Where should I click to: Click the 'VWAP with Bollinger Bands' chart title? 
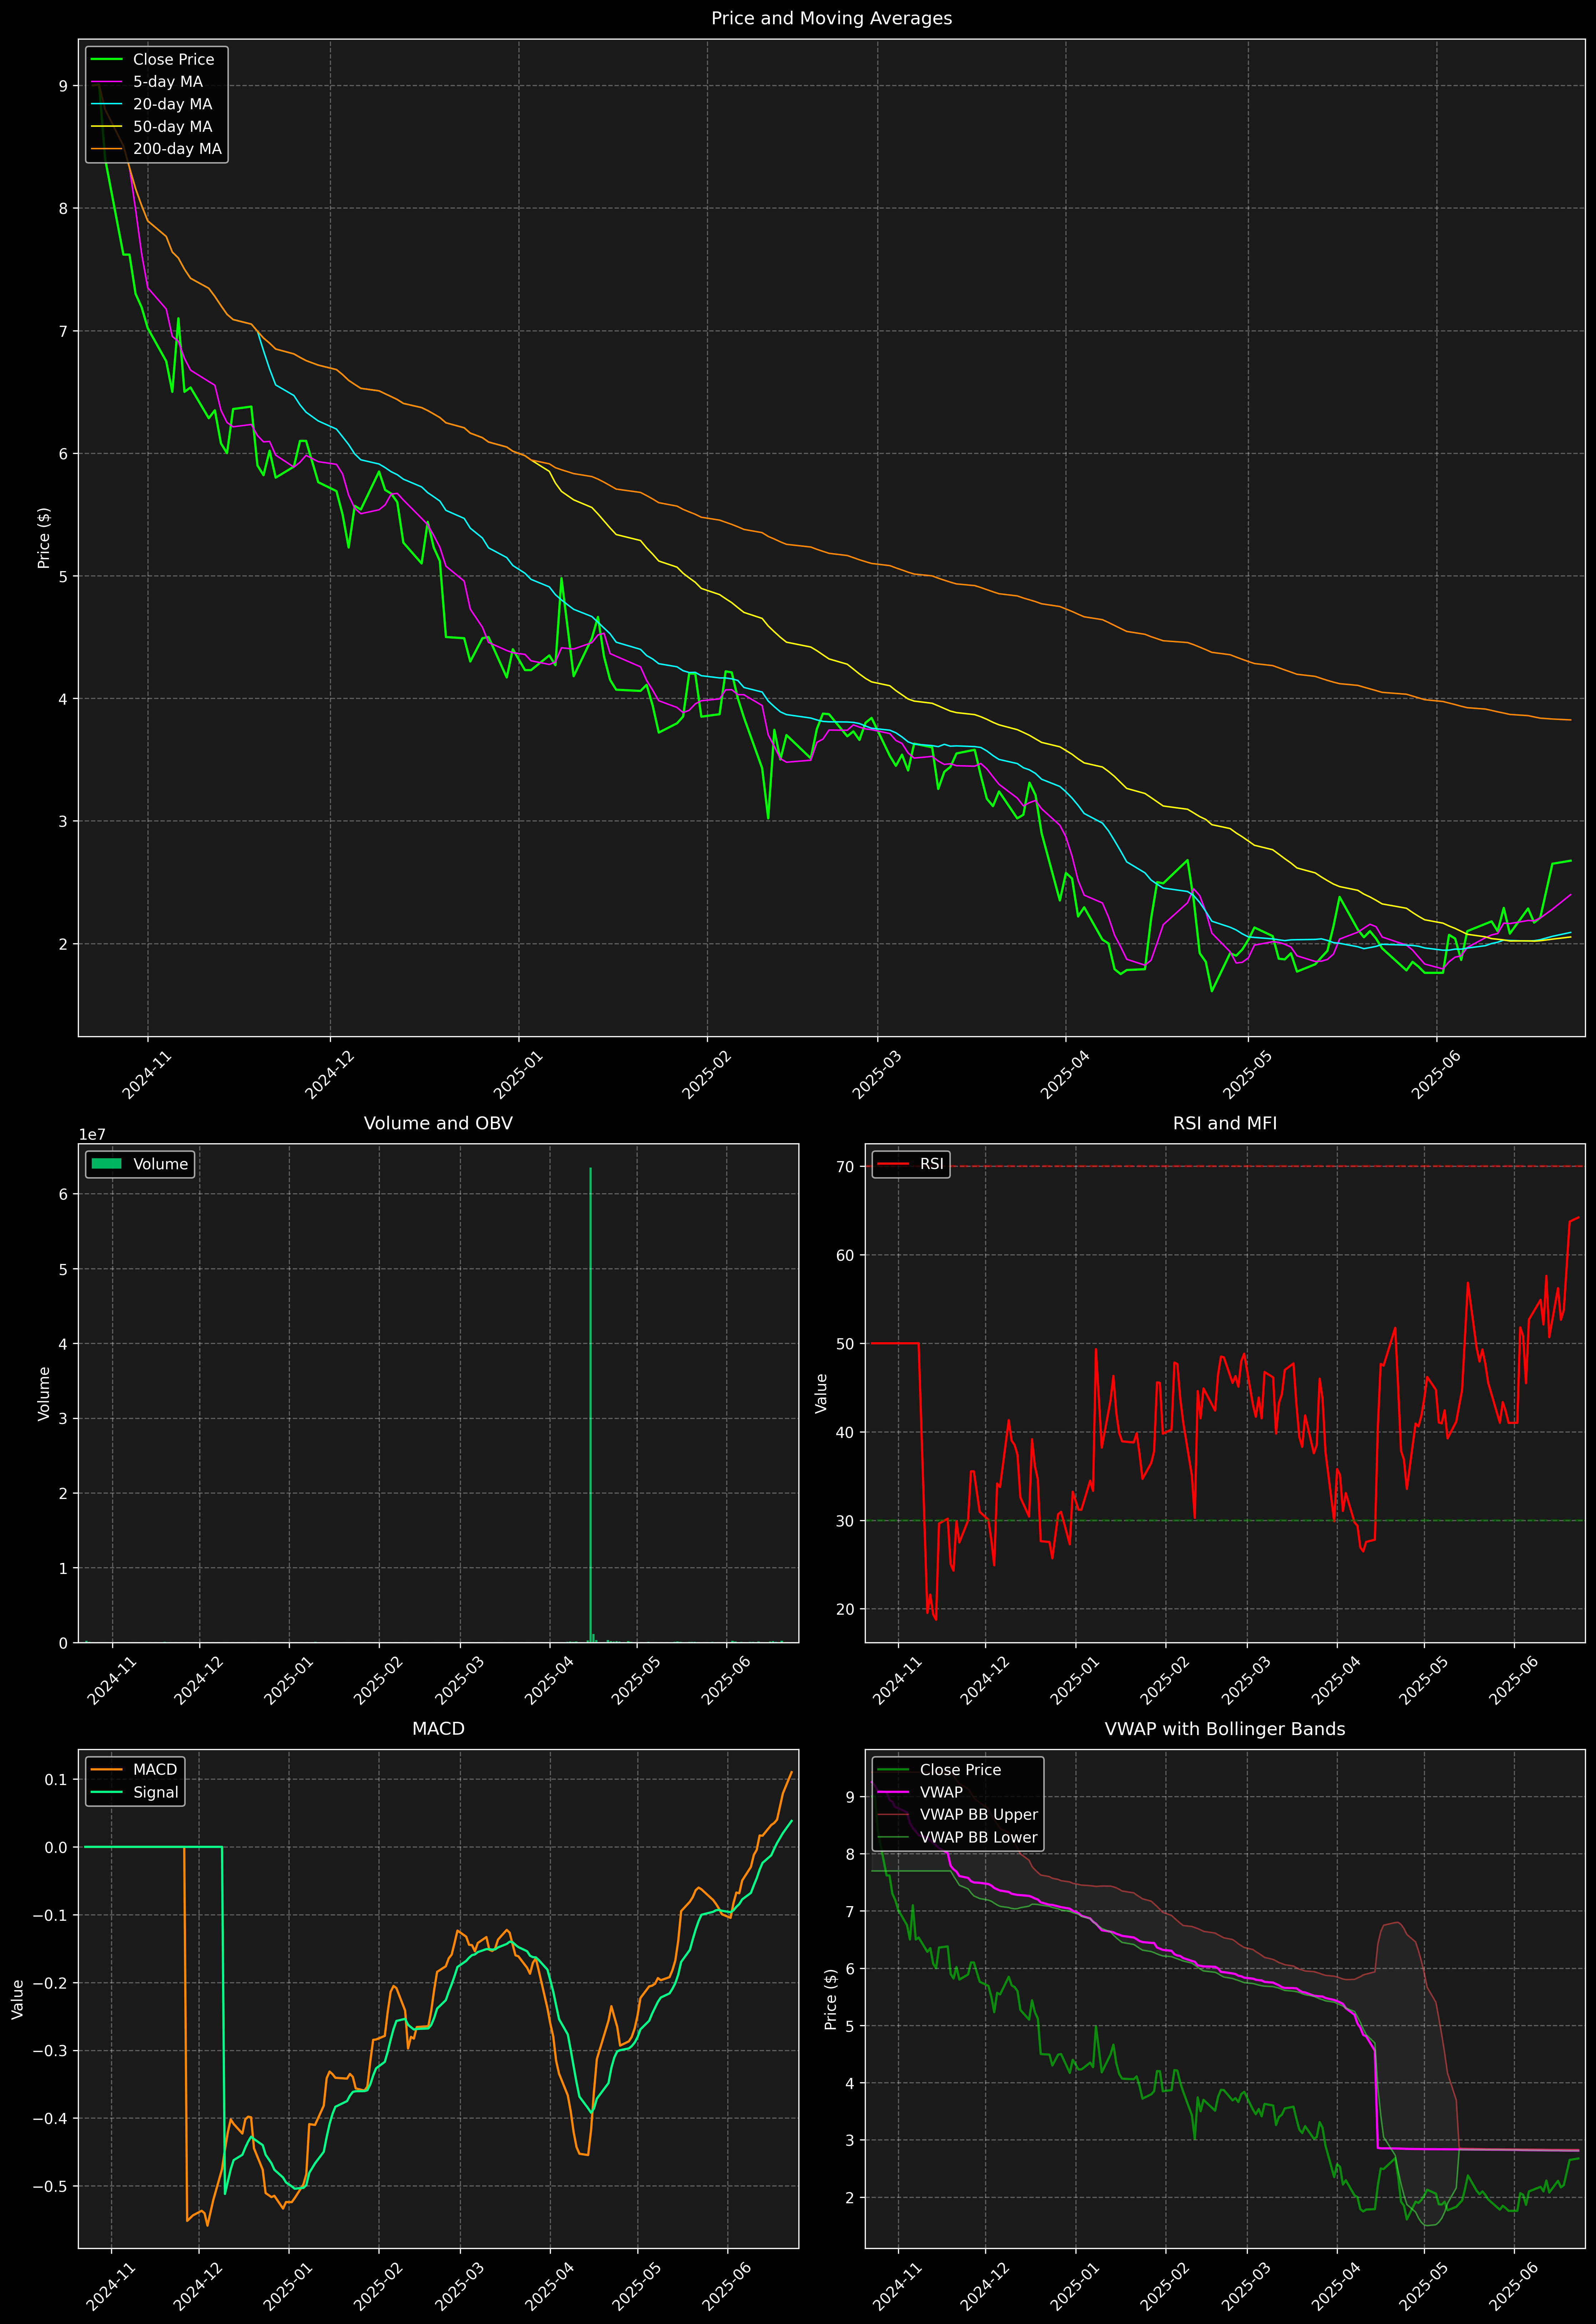click(x=1225, y=1729)
